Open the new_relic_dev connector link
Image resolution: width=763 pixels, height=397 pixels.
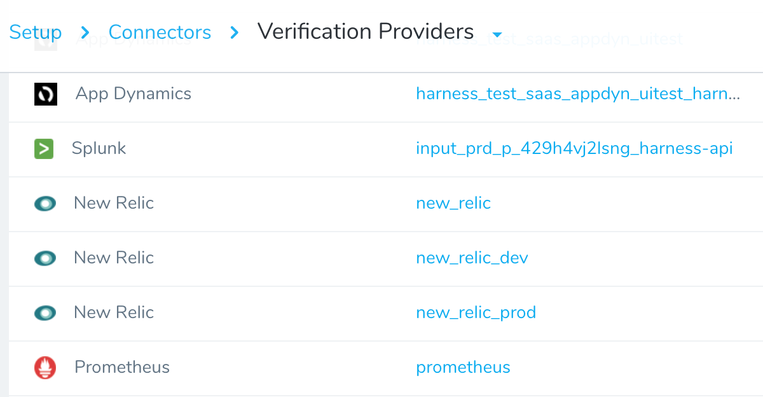[x=472, y=258]
